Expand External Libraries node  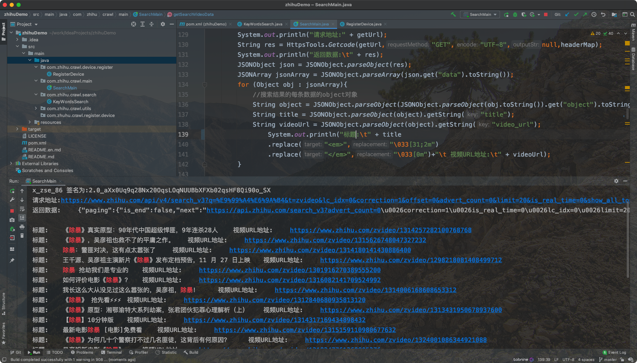click(x=11, y=163)
